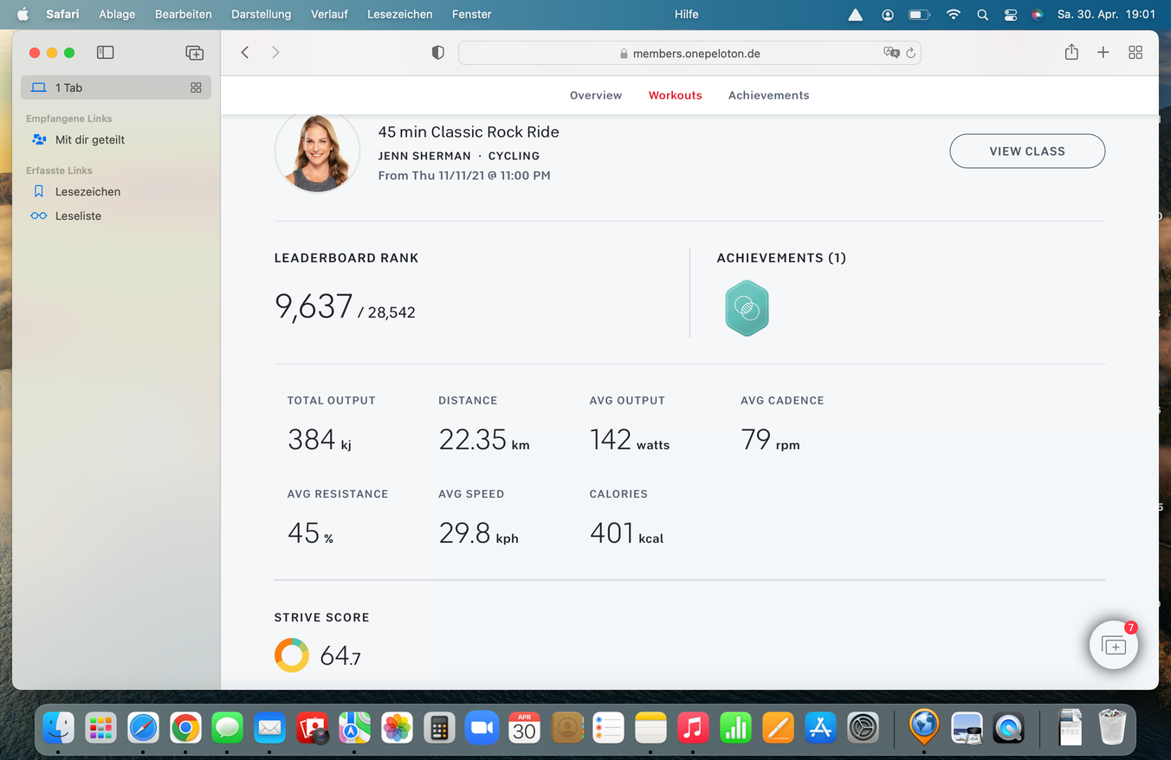Image resolution: width=1171 pixels, height=760 pixels.
Task: Open Control Center in menu bar
Action: (x=1010, y=14)
